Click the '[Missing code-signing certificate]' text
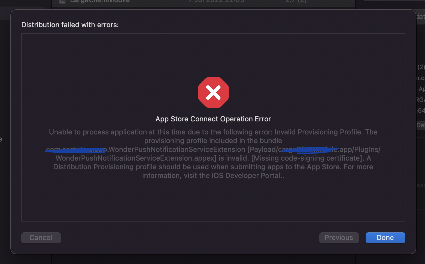The height and width of the screenshot is (264, 425). [x=308, y=158]
